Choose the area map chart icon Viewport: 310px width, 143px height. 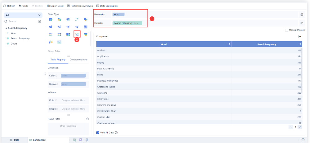point(51,27)
